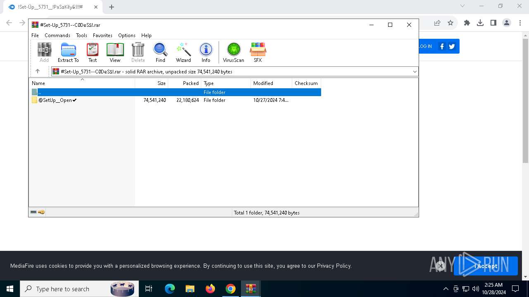This screenshot has width=529, height=297.
Task: Bookmark this page with star icon
Action: click(450, 23)
